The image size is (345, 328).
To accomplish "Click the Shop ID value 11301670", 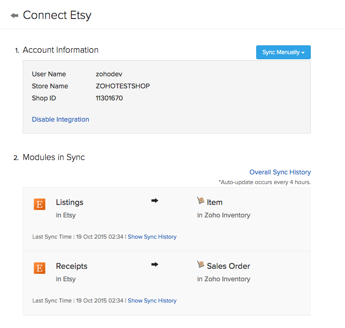I will [x=109, y=98].
